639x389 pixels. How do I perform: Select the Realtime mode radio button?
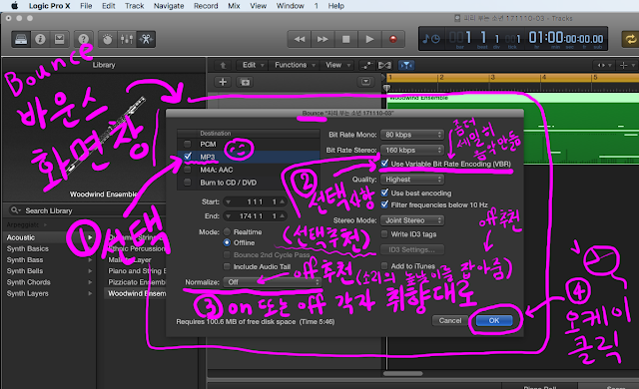tap(227, 231)
